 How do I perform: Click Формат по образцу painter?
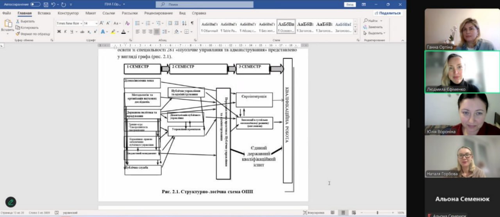click(x=33, y=34)
